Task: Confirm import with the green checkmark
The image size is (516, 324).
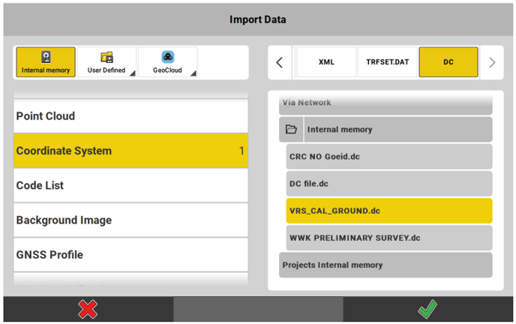Action: [x=428, y=309]
